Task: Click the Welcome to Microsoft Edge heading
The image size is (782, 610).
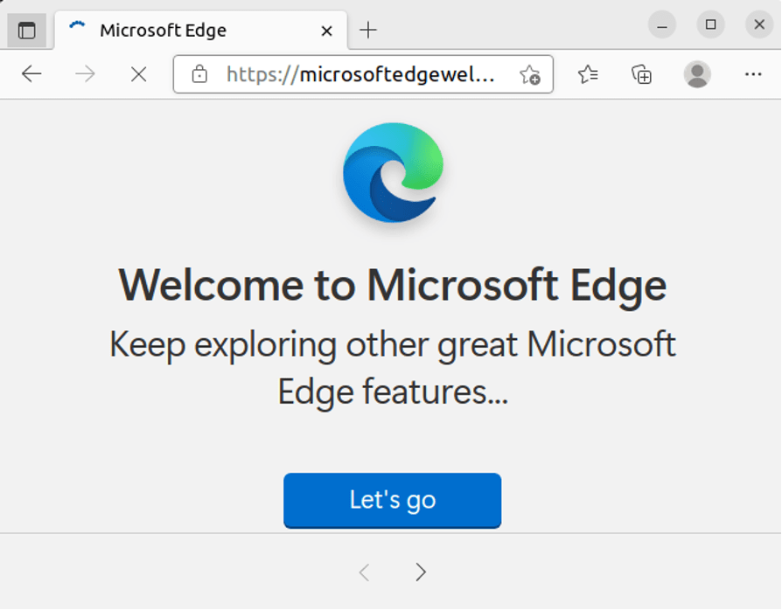Action: [392, 285]
